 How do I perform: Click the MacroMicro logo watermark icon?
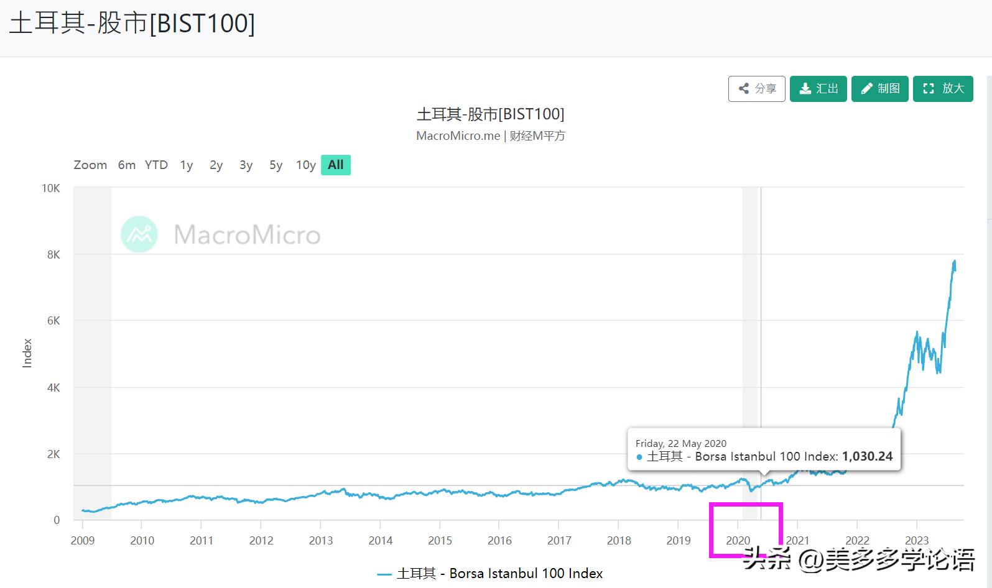(139, 234)
